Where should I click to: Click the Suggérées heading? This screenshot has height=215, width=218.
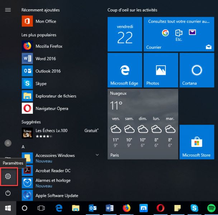[31, 122]
